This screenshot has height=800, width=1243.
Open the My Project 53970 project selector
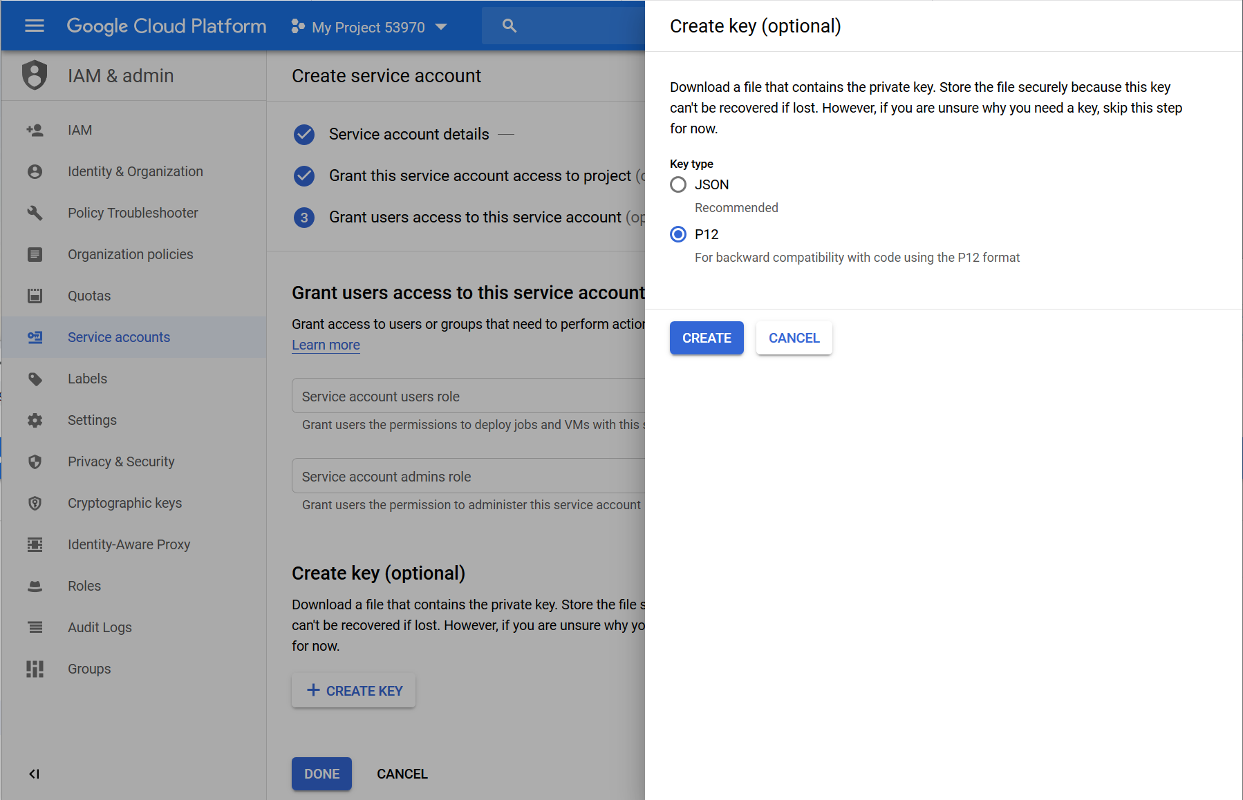tap(369, 27)
